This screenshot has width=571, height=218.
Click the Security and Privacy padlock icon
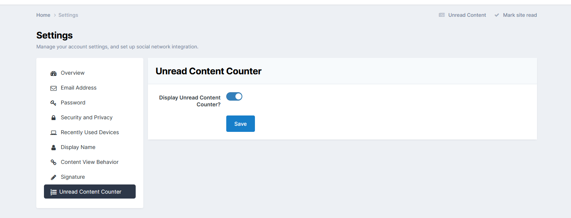point(54,118)
